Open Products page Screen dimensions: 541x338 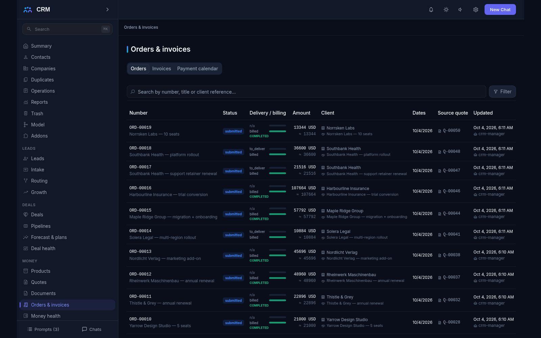(x=67, y=271)
